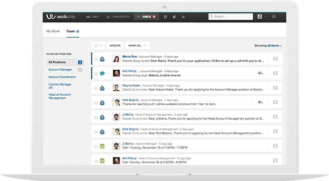The width and height of the screenshot is (329, 181).
Task: Check the box for Ash Manoj's Sunday call
Action: [96, 161]
